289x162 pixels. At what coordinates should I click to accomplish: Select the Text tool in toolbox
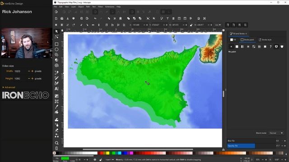56,89
